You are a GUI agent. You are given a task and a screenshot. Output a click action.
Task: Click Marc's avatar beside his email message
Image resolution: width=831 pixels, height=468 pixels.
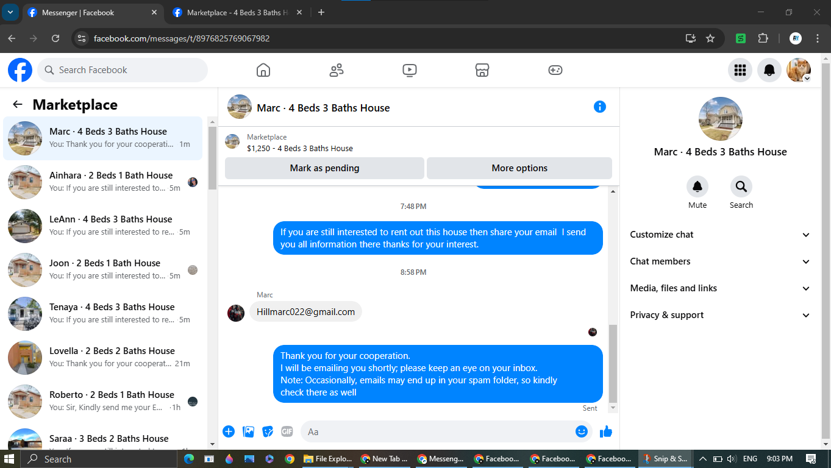pyautogui.click(x=236, y=313)
